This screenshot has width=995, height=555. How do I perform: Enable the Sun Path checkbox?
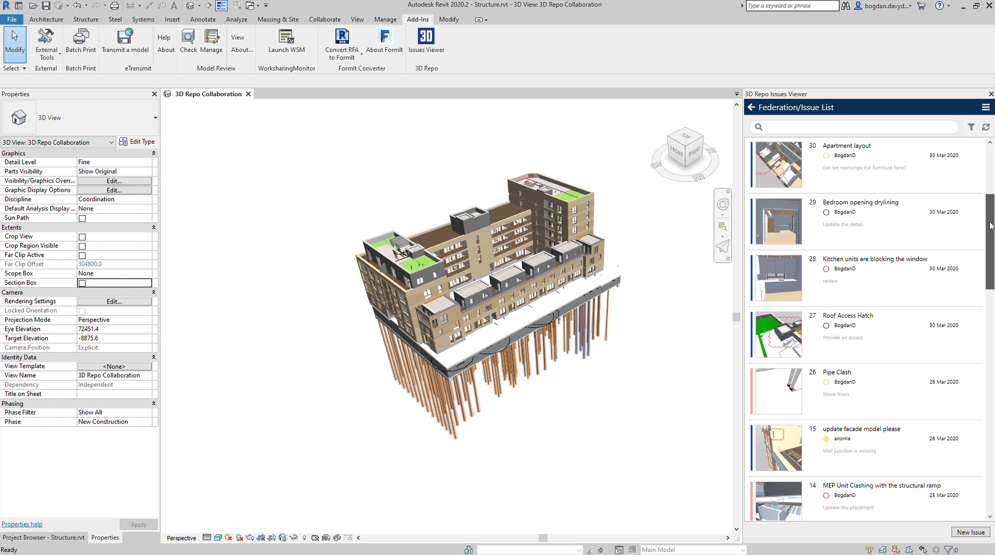82,218
